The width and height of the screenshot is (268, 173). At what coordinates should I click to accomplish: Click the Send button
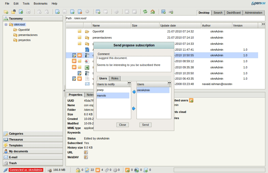point(145,125)
